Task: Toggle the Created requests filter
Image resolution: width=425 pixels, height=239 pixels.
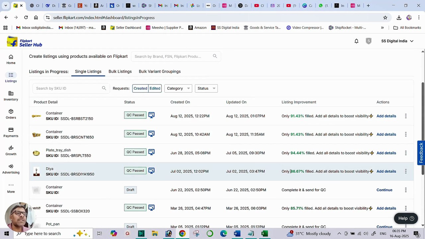Action: point(140,88)
